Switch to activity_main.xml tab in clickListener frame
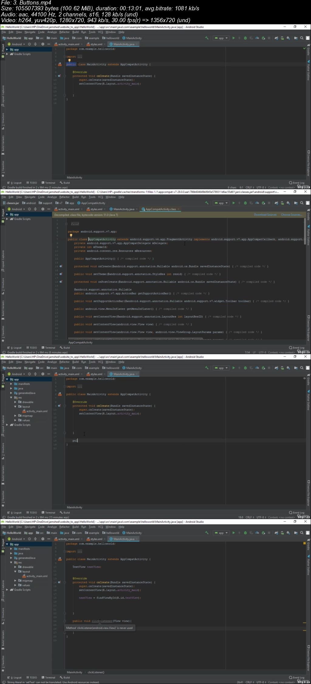 pos(69,539)
